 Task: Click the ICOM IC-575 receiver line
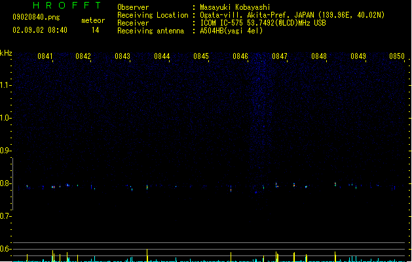(x=263, y=23)
